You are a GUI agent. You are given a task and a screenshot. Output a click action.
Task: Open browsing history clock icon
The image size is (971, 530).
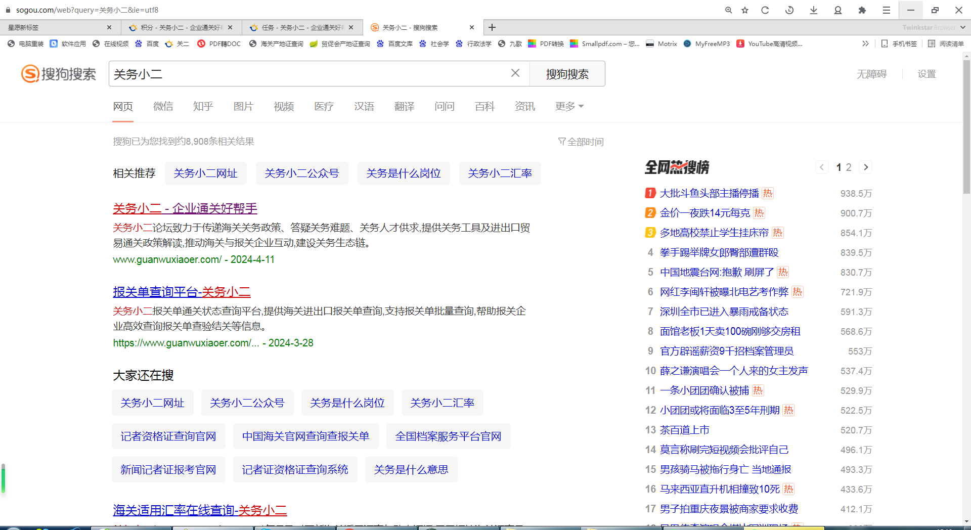pyautogui.click(x=789, y=10)
